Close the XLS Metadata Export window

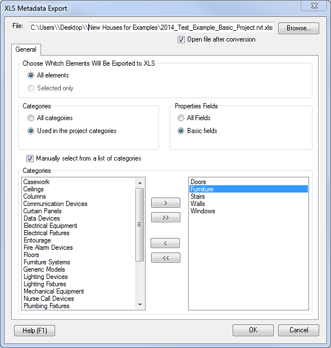(x=314, y=6)
